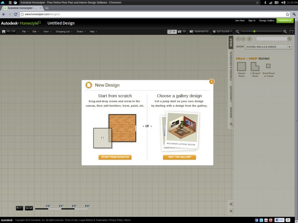The height and width of the screenshot is (223, 298).
Task: Click the redo icon in toolbar
Action: (x=13, y=31)
